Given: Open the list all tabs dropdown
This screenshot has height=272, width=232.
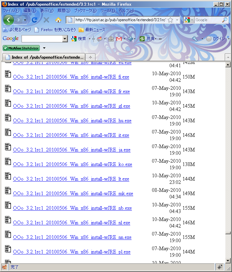Looking at the screenshot, I should pos(228,57).
